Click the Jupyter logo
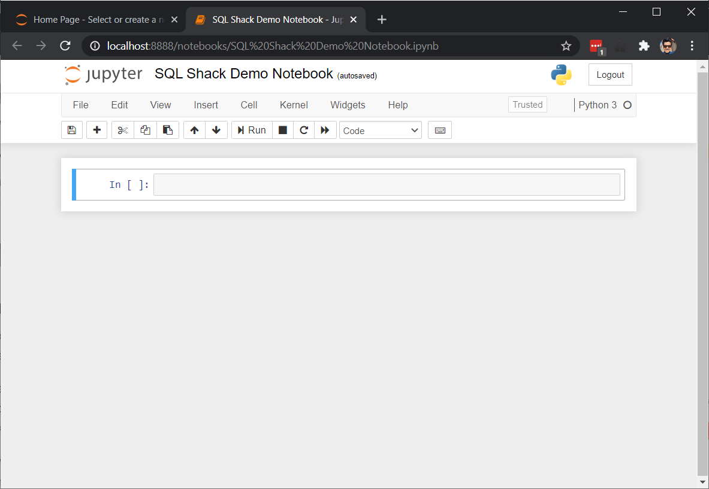709x489 pixels. coord(104,74)
